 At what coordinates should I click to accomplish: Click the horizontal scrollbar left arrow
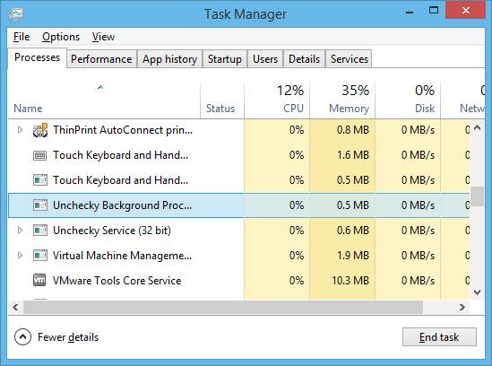tap(15, 307)
